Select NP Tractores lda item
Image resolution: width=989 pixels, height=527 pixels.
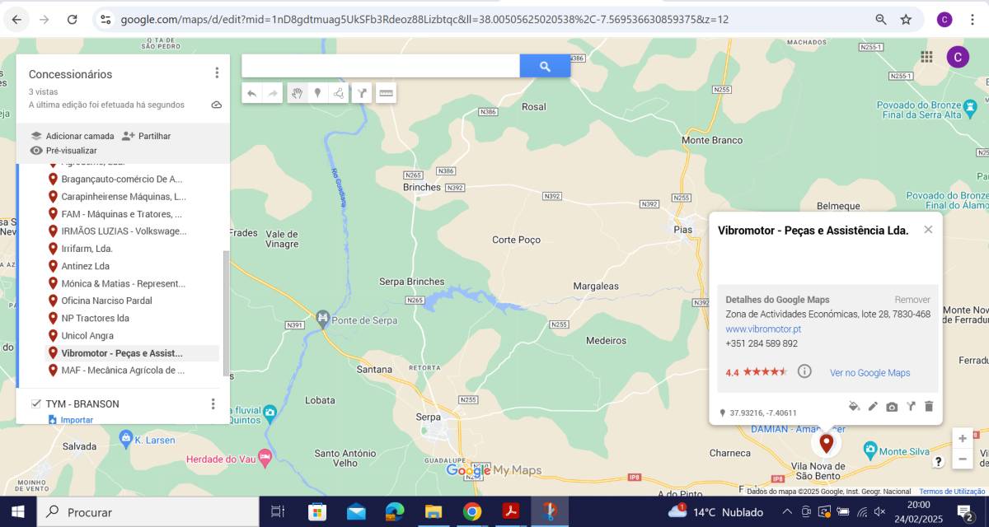(133, 318)
